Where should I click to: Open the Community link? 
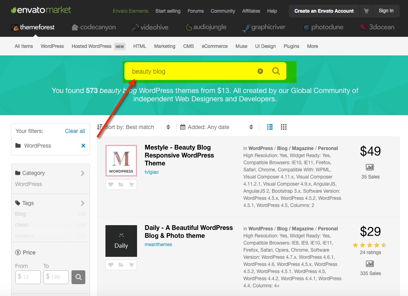223,11
